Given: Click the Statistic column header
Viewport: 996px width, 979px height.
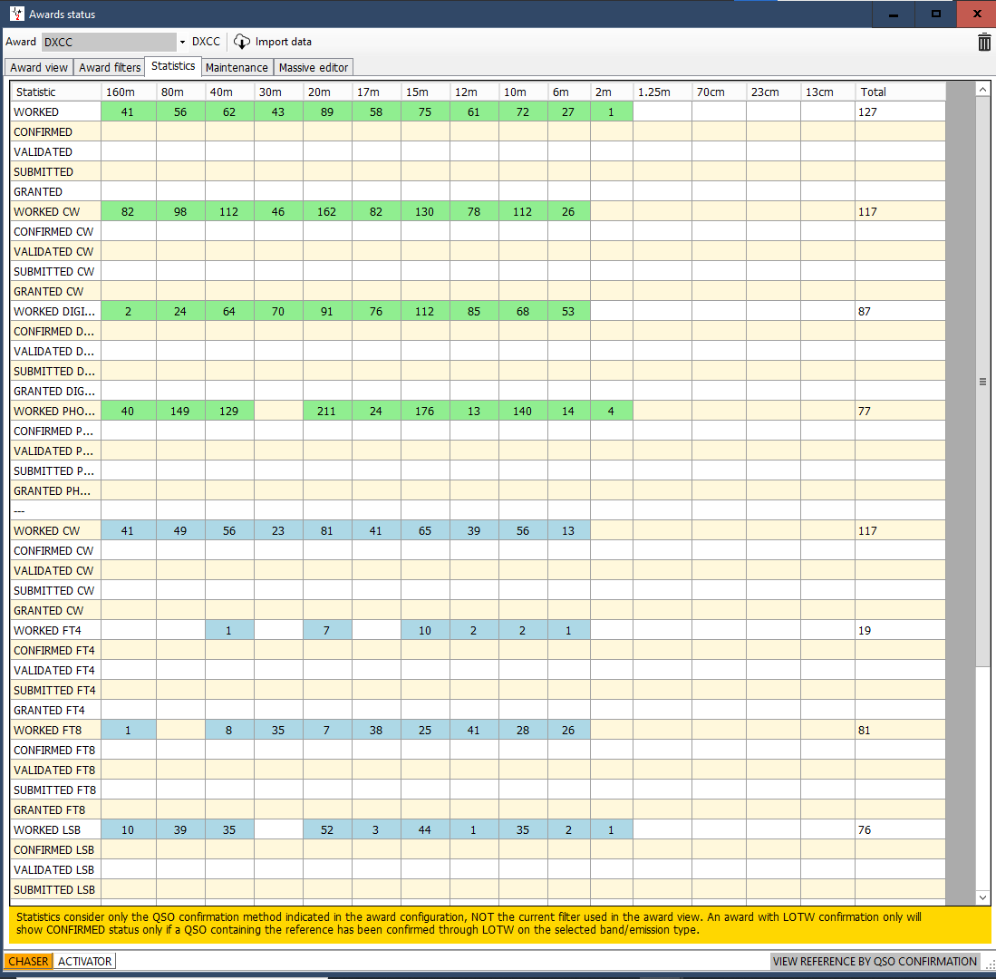Looking at the screenshot, I should 56,92.
